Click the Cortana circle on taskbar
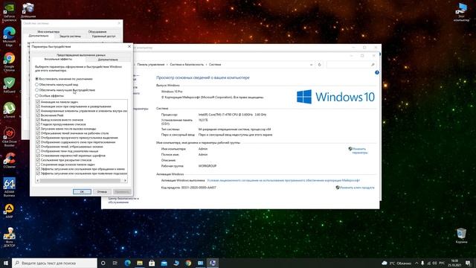This screenshot has width=476, height=268. (103, 263)
